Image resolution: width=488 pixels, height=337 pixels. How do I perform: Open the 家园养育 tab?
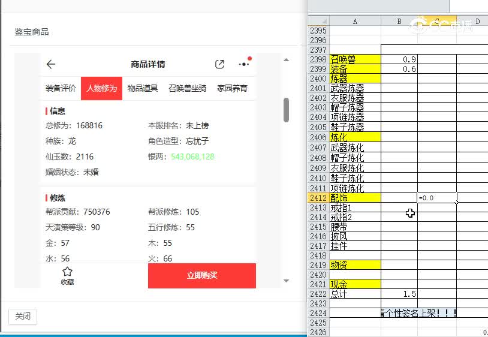pyautogui.click(x=232, y=88)
